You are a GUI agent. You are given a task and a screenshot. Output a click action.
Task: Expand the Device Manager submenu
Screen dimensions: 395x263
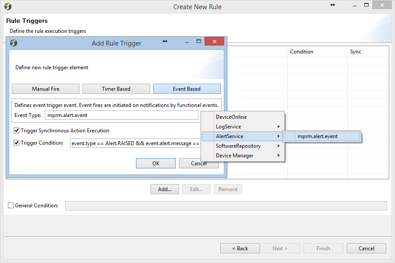click(243, 156)
